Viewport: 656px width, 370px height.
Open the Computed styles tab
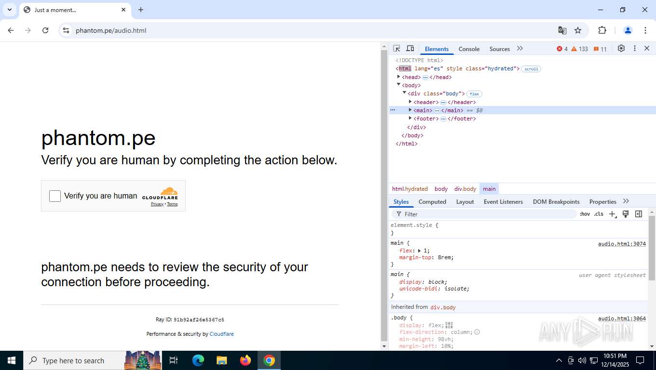pos(432,202)
